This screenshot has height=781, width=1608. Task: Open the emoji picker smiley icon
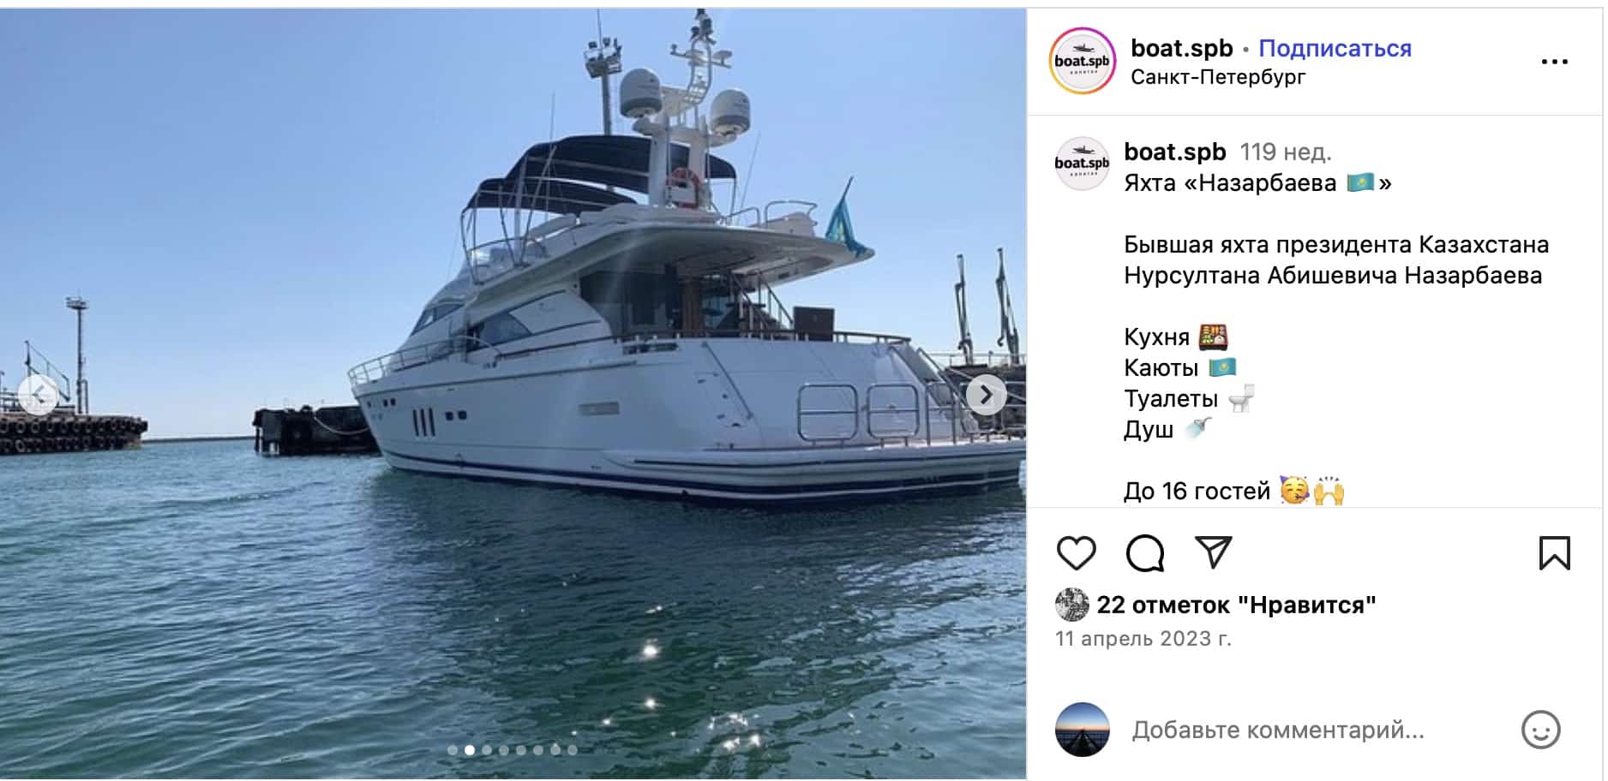(1540, 730)
